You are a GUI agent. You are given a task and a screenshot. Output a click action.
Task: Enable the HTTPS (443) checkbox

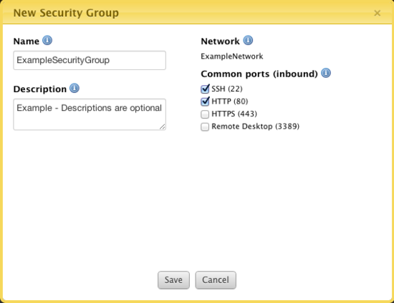point(205,114)
